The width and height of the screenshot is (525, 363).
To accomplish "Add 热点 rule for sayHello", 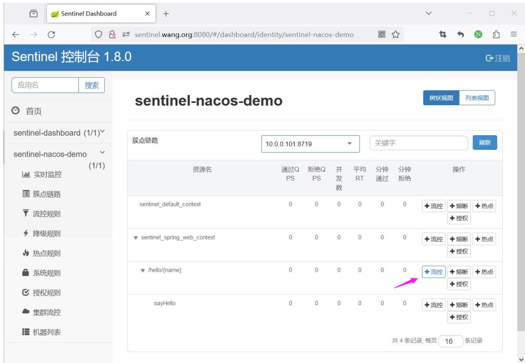I will [x=484, y=305].
